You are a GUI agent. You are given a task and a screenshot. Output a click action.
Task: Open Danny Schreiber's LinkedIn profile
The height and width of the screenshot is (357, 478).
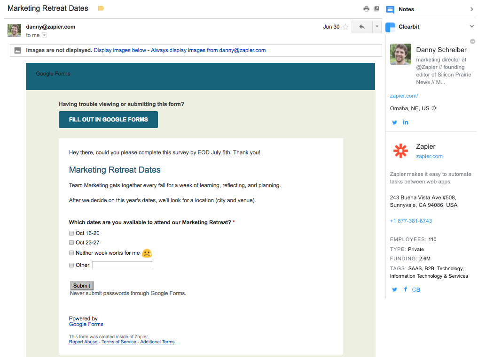[406, 122]
